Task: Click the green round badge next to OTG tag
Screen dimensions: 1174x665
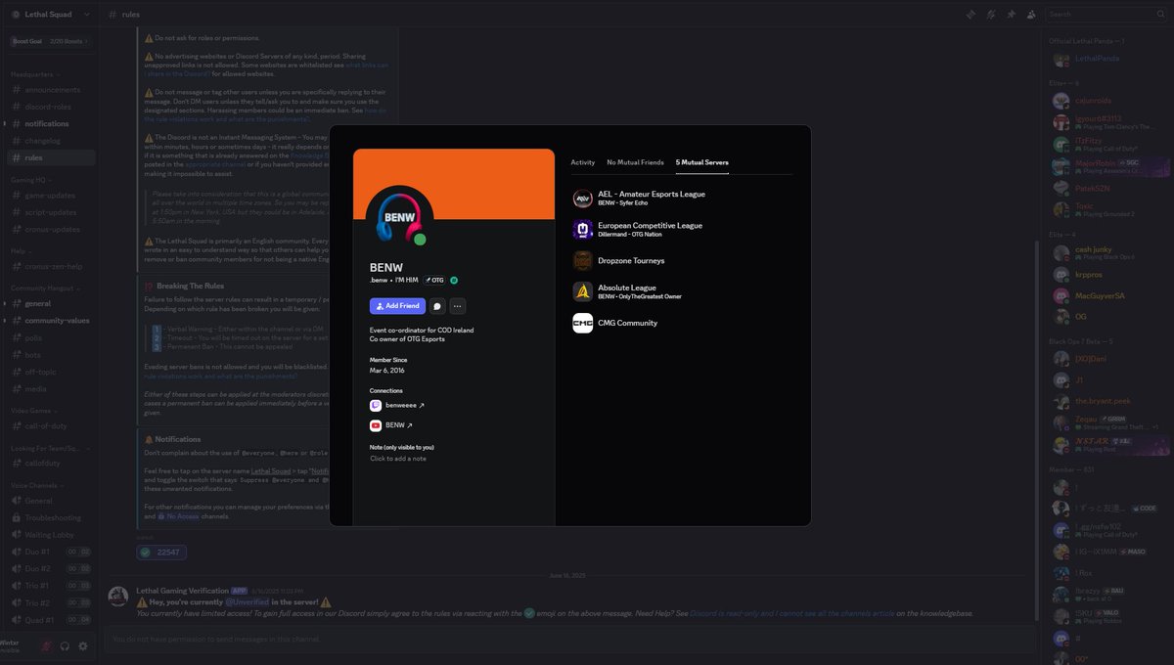Action: click(454, 280)
